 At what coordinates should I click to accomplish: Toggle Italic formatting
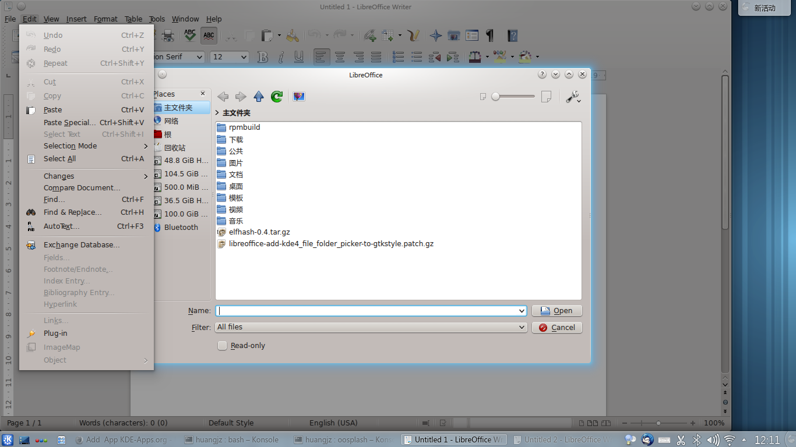281,56
